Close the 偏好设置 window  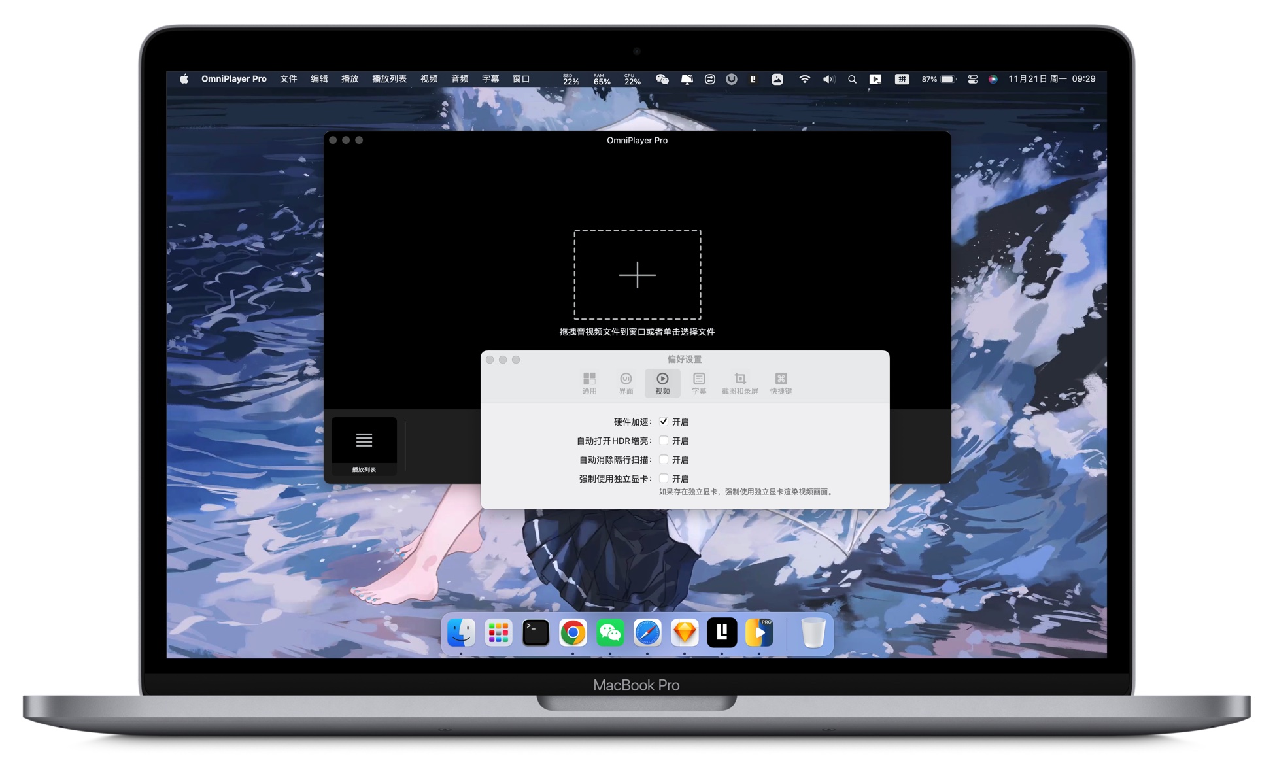(490, 360)
